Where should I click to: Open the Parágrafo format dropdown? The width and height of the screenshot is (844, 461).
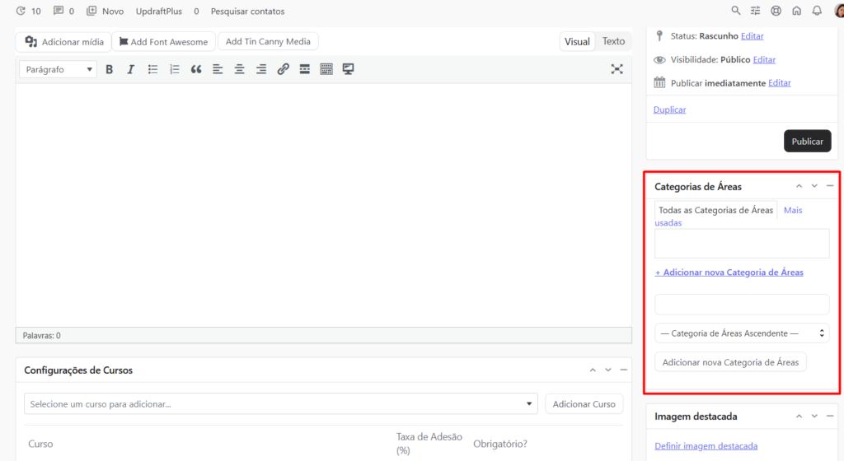click(58, 70)
